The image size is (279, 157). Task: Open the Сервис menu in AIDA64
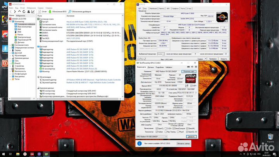[41, 8]
